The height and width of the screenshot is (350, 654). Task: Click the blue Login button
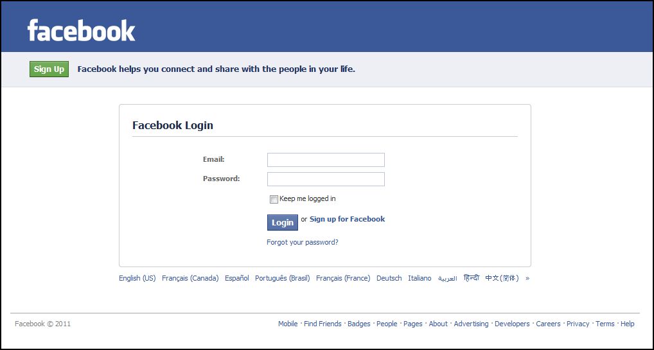tap(283, 222)
